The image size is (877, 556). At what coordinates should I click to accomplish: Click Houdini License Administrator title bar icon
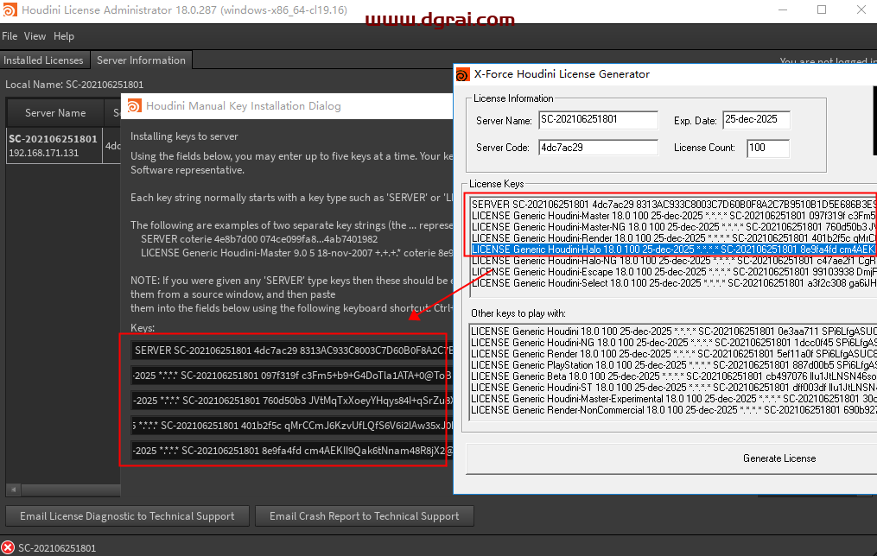10,10
